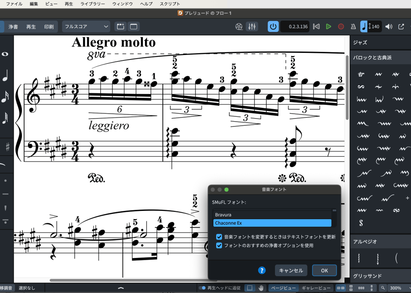Viewport: 411px width, 293px height.
Task: Click the zoom magnifier icon
Action: [383, 288]
